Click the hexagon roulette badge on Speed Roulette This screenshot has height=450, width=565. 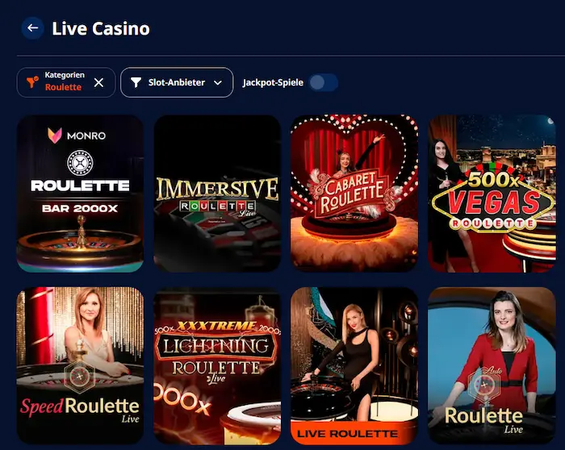[79, 376]
